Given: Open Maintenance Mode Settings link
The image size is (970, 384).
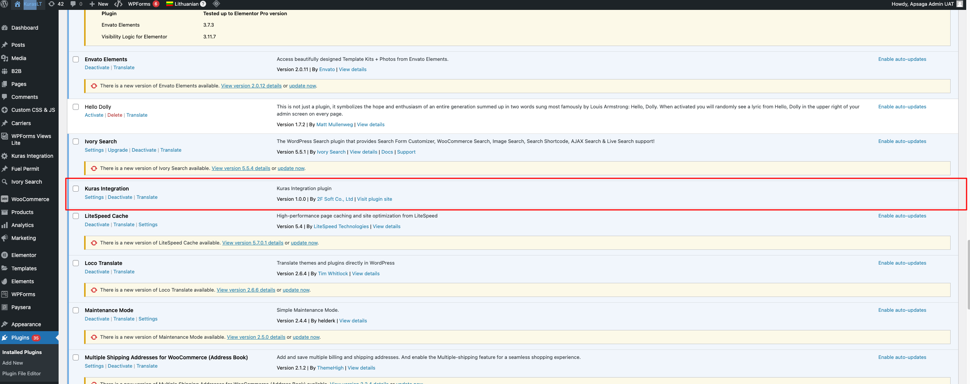Looking at the screenshot, I should click(x=148, y=319).
